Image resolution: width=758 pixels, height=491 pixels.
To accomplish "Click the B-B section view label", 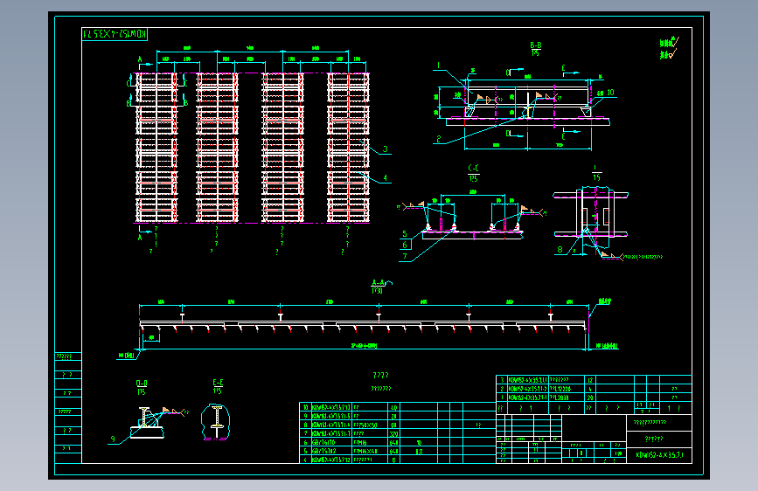I will coord(536,45).
